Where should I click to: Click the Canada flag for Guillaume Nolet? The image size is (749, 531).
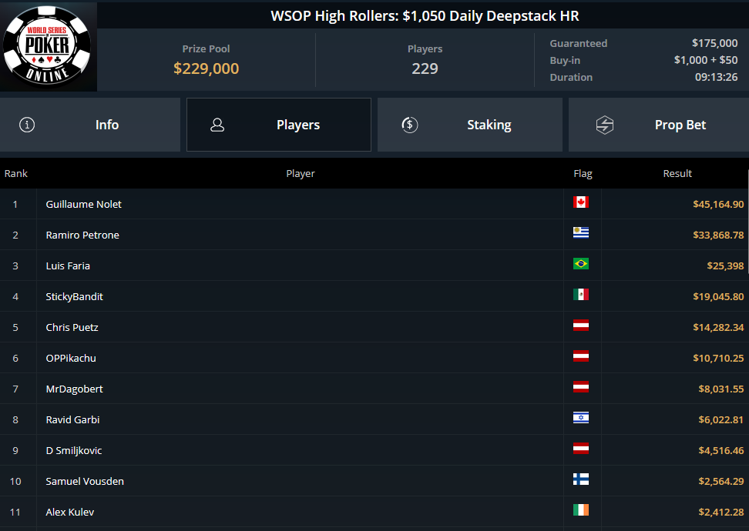(x=581, y=202)
